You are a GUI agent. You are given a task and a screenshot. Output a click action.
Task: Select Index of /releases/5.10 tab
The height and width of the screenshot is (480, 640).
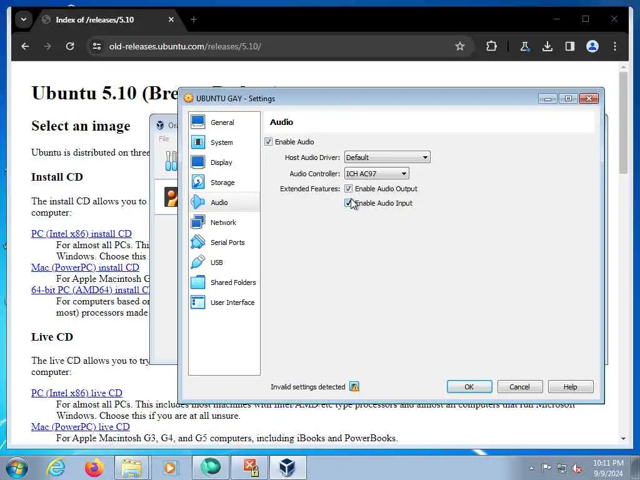tap(95, 19)
